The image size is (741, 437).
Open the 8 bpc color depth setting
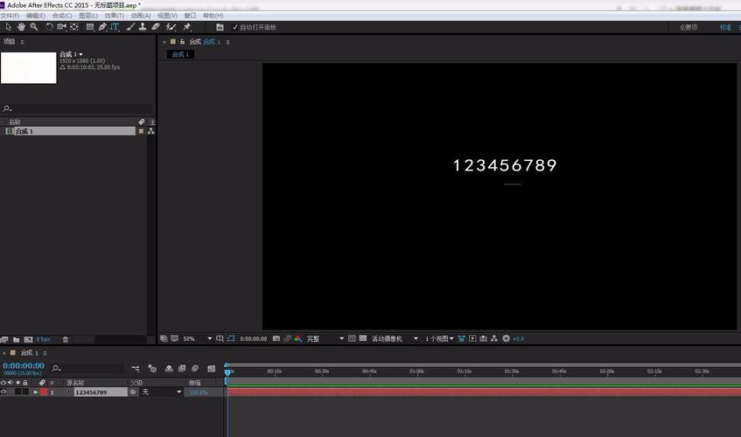click(44, 339)
